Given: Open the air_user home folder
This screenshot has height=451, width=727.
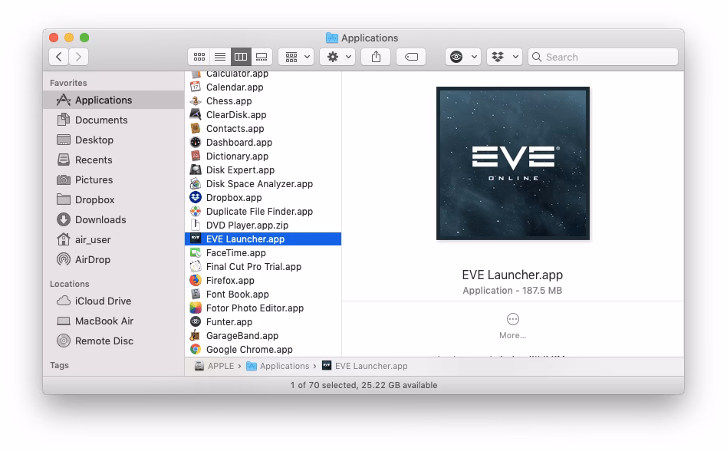Looking at the screenshot, I should [x=113, y=239].
